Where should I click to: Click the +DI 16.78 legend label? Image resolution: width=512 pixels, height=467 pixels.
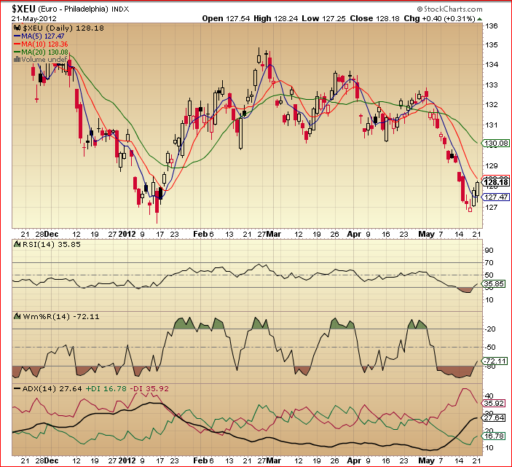(106, 389)
